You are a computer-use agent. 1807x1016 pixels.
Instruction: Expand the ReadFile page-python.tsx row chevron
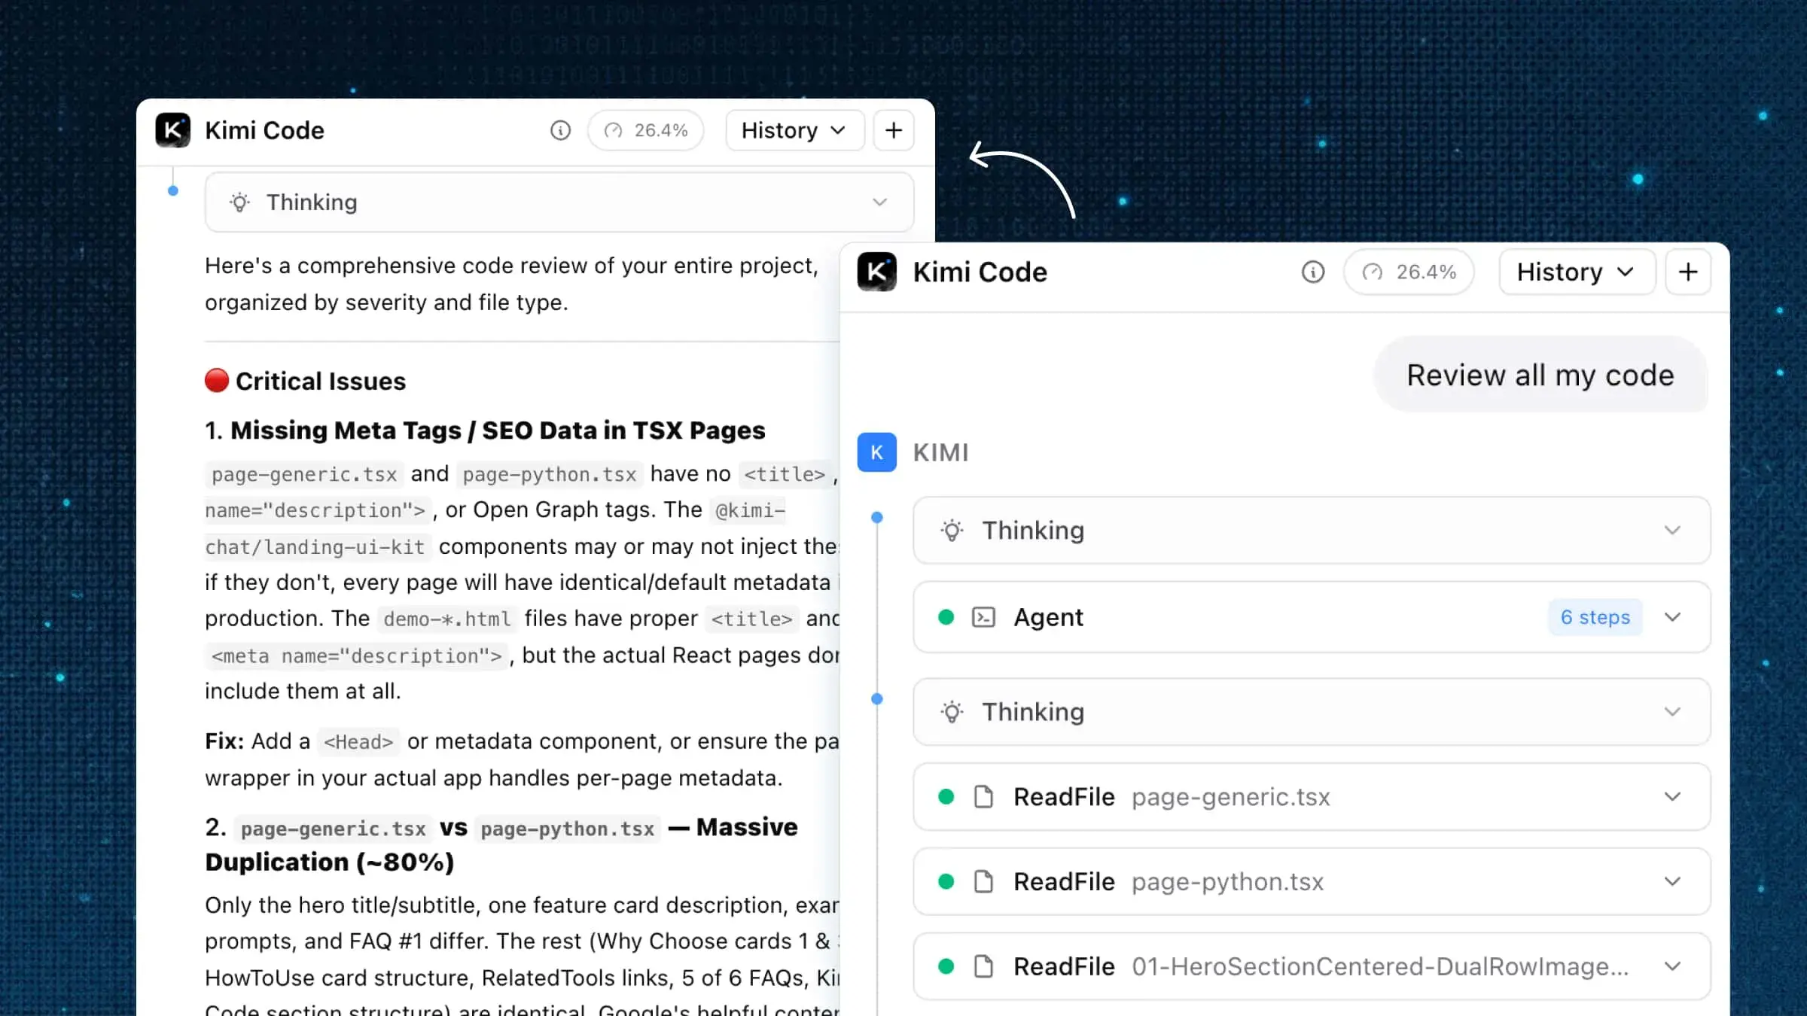(x=1672, y=881)
